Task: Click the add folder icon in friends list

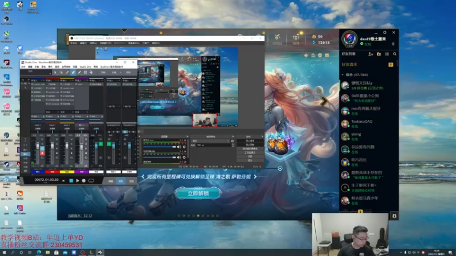Action: (x=378, y=54)
